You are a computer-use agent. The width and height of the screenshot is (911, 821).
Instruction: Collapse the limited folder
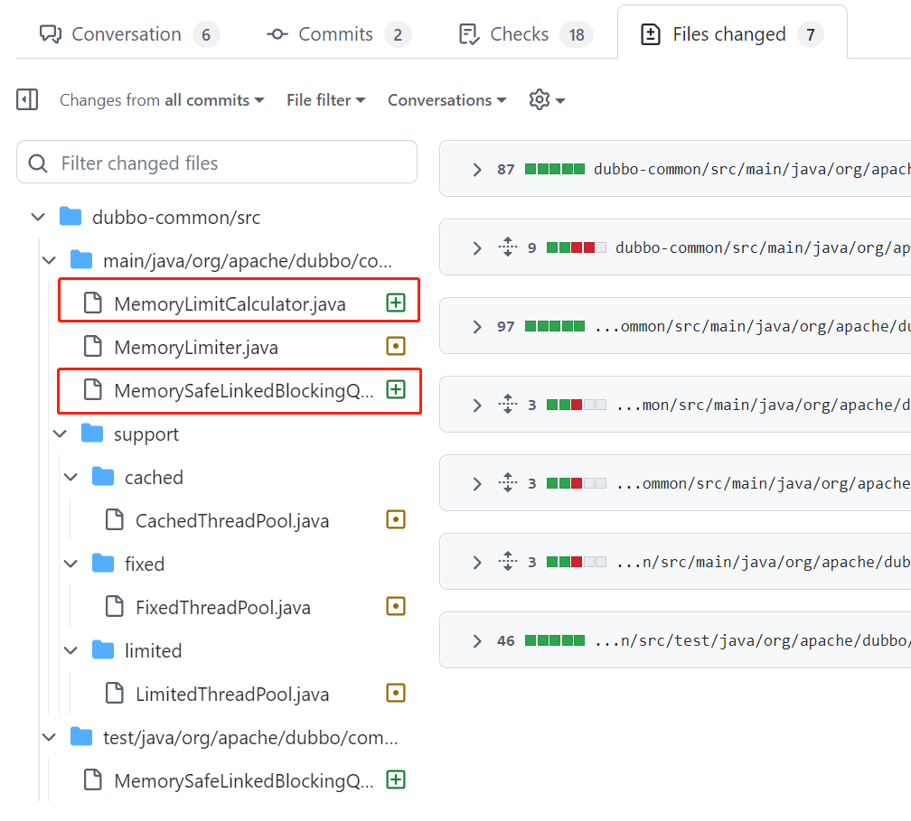70,650
